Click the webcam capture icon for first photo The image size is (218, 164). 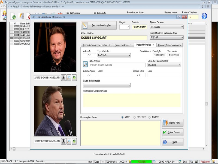click(63, 78)
